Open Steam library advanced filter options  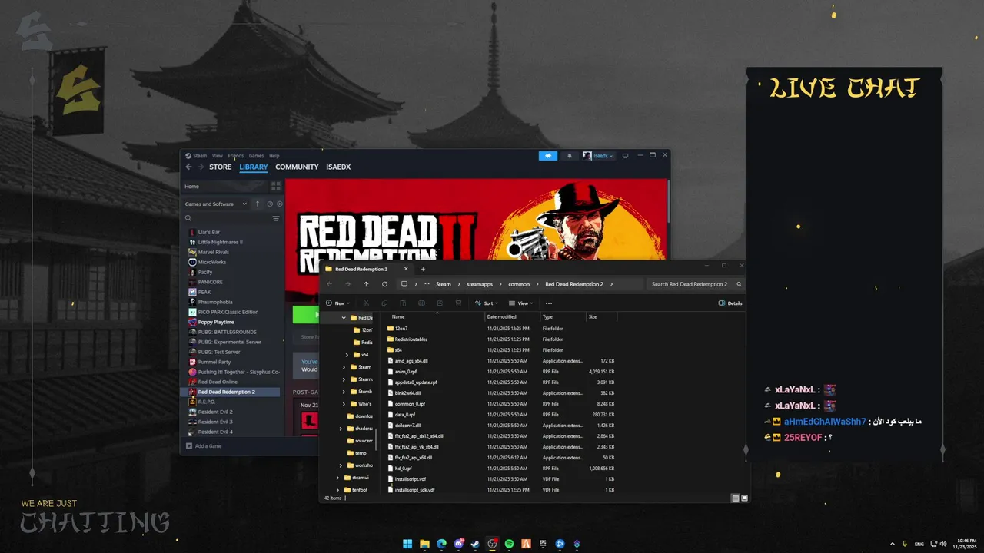click(x=276, y=218)
